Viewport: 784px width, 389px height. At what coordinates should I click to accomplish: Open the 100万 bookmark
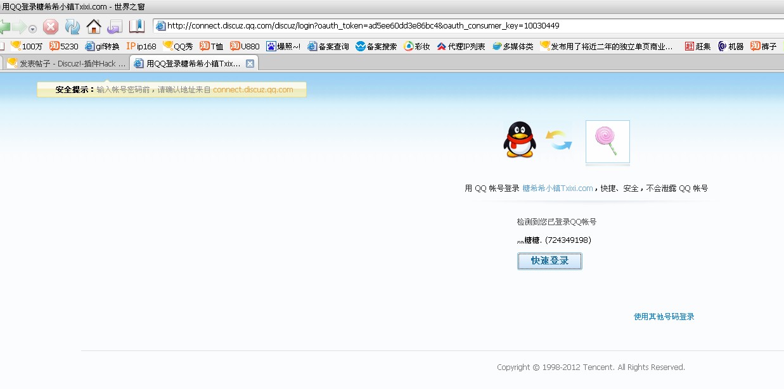tap(27, 46)
